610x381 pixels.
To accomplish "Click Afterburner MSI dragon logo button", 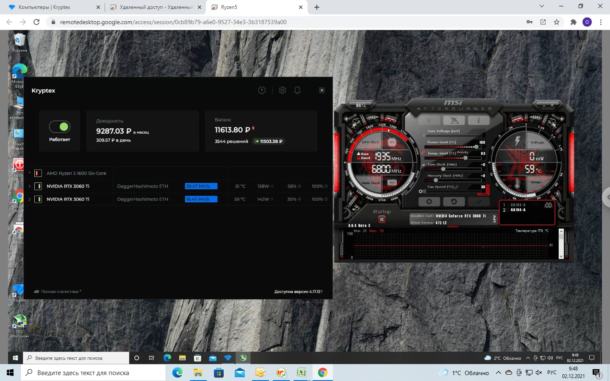I will click(455, 121).
